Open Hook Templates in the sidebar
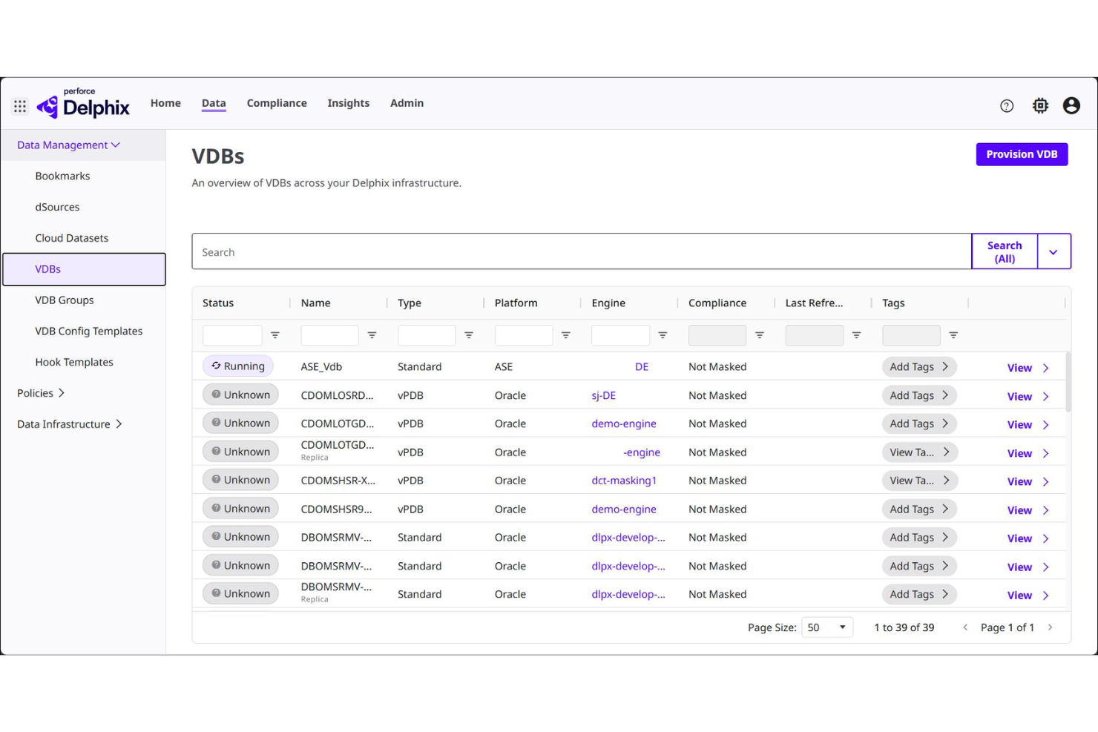 [74, 362]
